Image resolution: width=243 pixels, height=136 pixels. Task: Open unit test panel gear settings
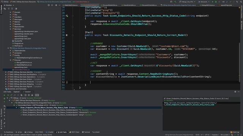(235, 91)
